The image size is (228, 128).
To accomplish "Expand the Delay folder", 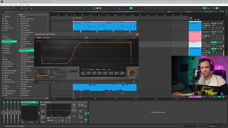I will 20,39.
